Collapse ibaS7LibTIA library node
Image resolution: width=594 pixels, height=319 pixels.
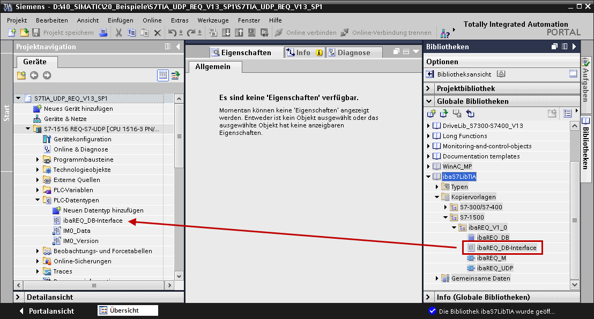click(428, 177)
